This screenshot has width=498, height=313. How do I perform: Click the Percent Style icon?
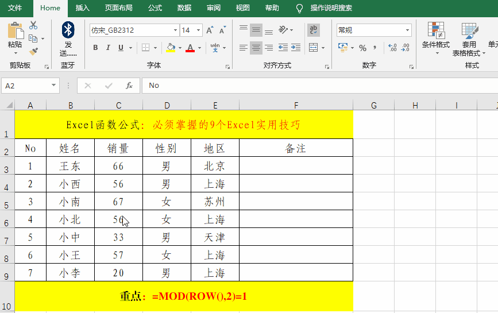point(362,48)
